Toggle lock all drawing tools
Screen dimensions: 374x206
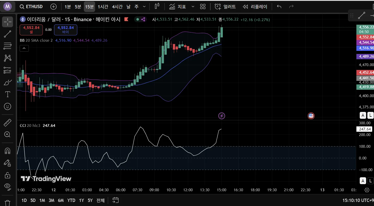coord(8,175)
